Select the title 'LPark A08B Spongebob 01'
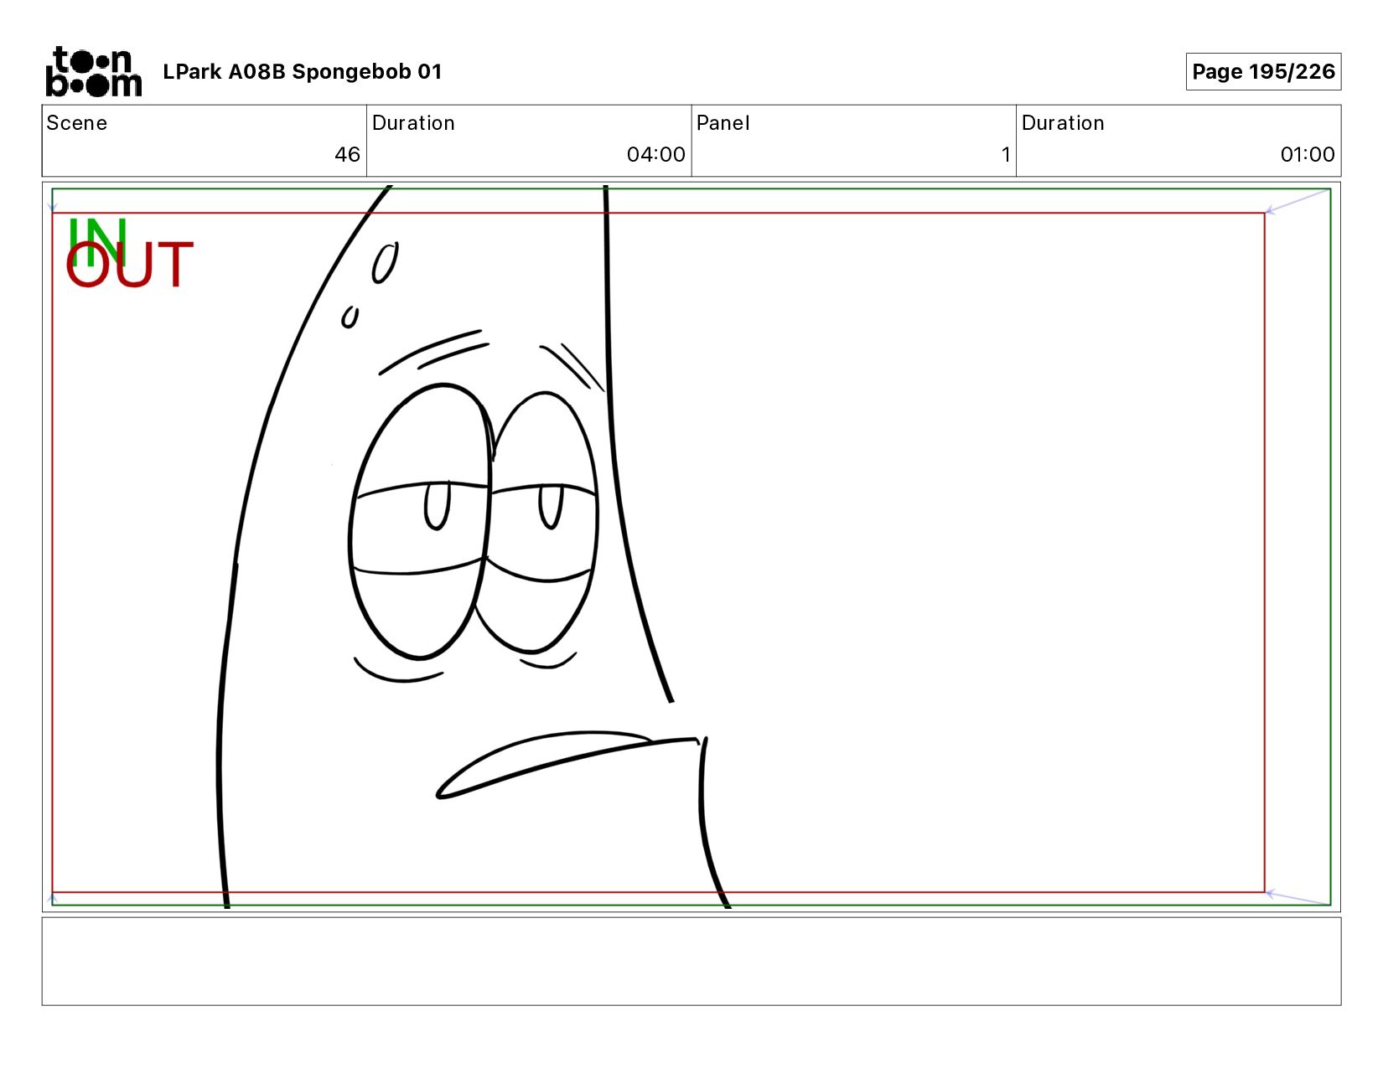Image resolution: width=1383 pixels, height=1068 pixels. (302, 72)
